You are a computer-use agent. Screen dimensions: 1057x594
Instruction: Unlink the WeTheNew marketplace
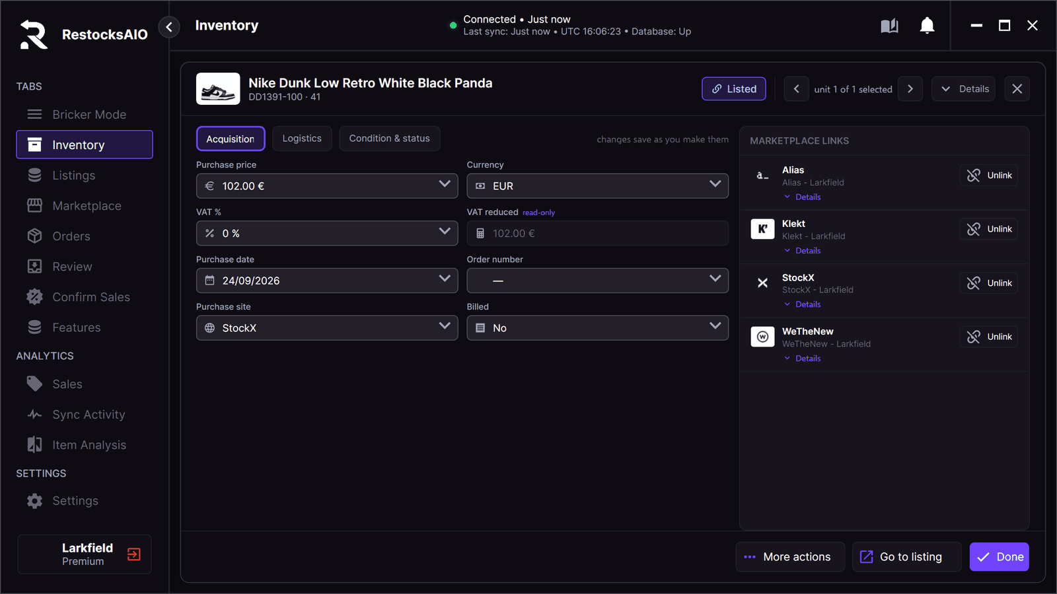coord(989,337)
